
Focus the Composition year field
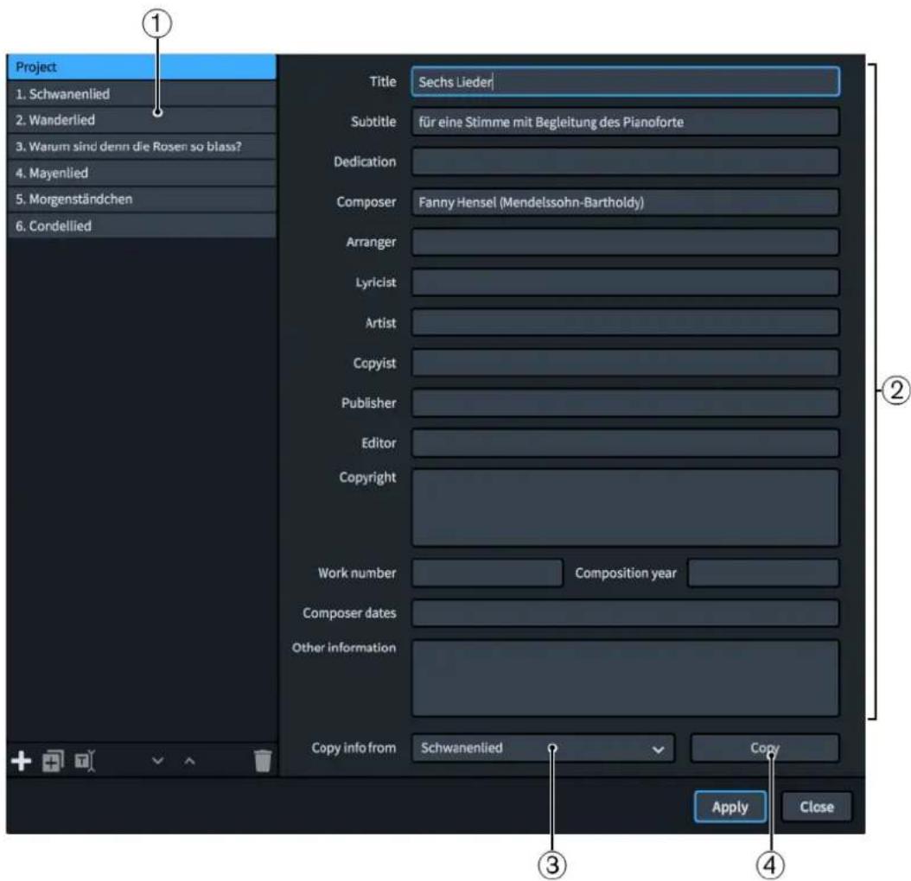pyautogui.click(x=763, y=574)
